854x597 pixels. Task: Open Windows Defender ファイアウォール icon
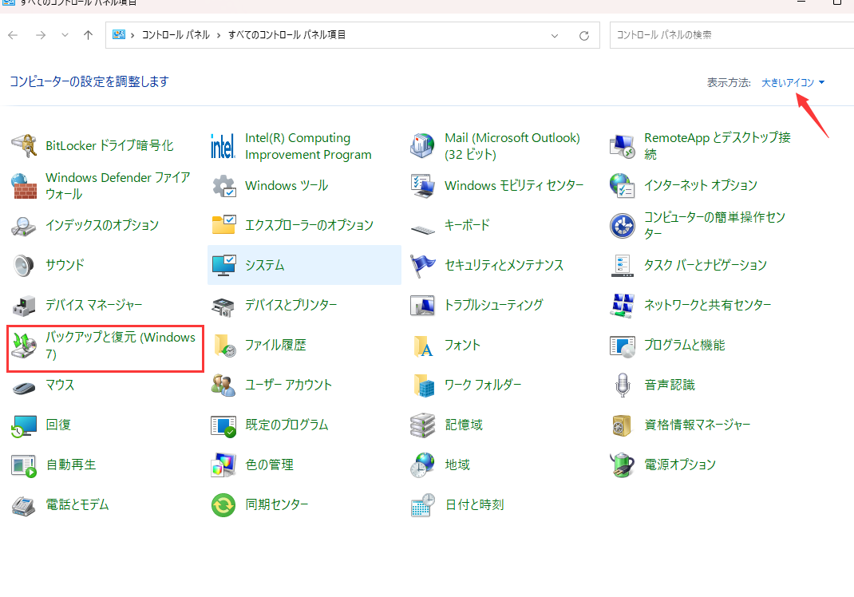pos(24,186)
